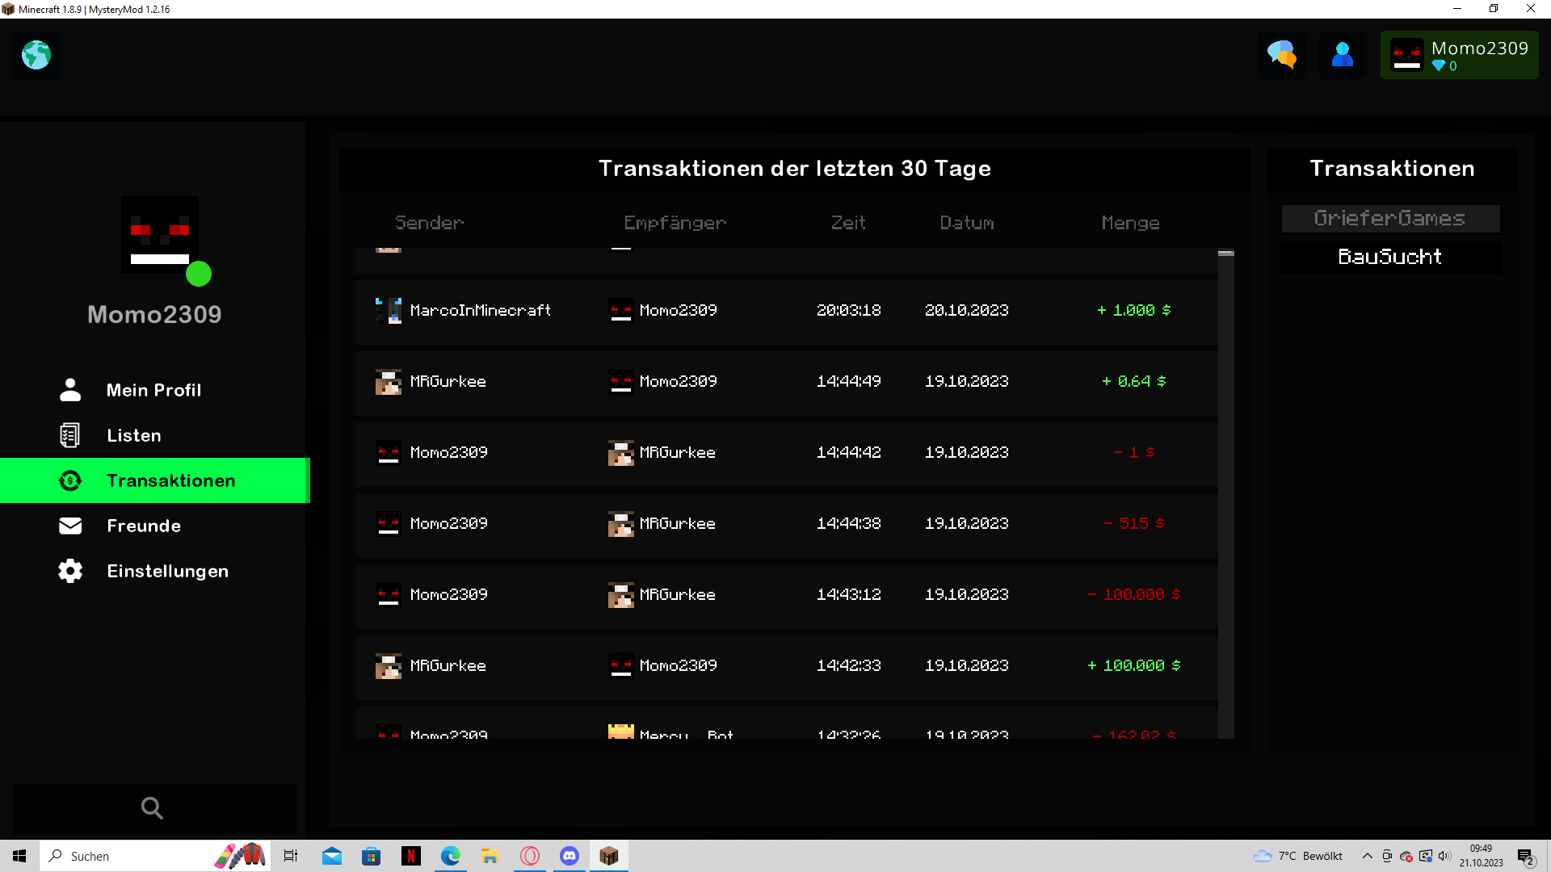Select Transaktionen sidebar entry
1551x872 pixels.
point(155,480)
